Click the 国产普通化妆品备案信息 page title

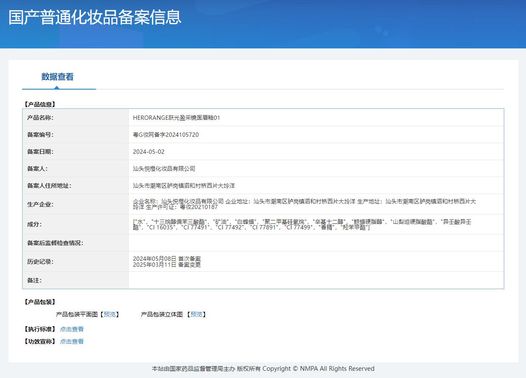click(95, 17)
